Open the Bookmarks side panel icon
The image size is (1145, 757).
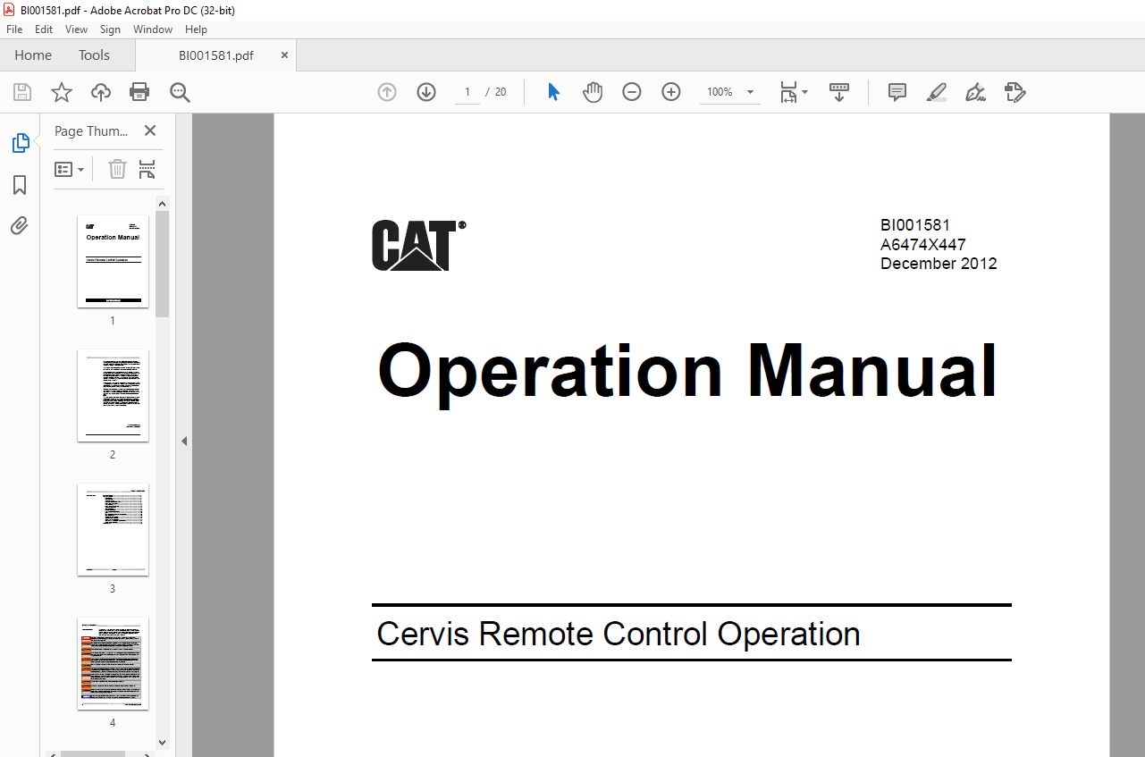tap(20, 185)
